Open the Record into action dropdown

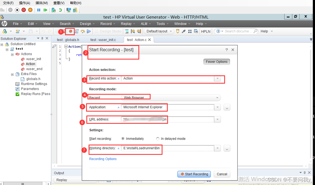pos(217,78)
